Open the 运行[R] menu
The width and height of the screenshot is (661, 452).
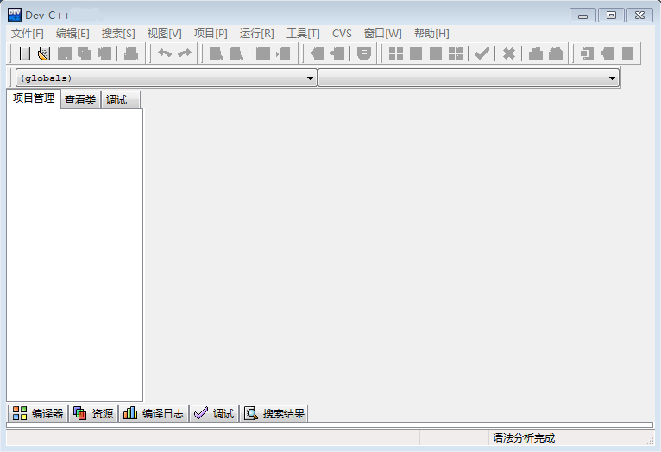[x=257, y=34]
